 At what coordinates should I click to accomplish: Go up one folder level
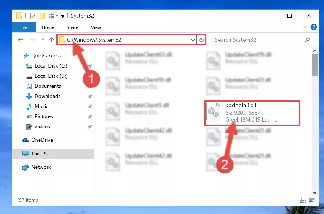51,40
